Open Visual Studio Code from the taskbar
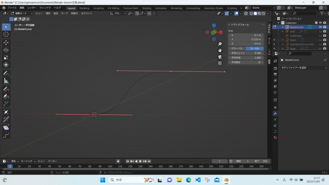Image resolution: width=329 pixels, height=185 pixels. point(198,180)
